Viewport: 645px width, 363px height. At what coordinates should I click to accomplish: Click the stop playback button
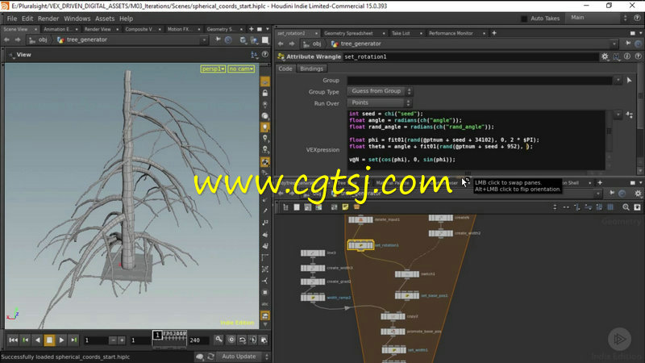coord(49,340)
